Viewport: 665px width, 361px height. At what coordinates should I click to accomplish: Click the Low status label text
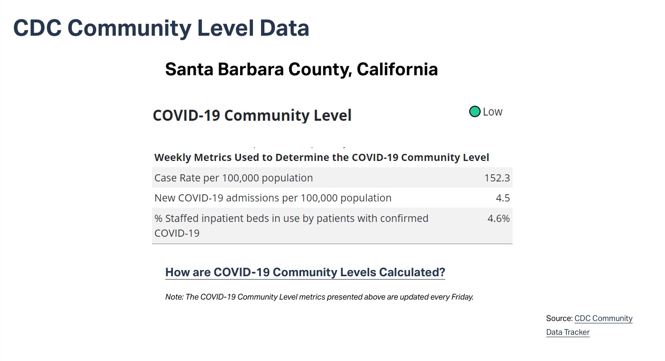(x=493, y=112)
